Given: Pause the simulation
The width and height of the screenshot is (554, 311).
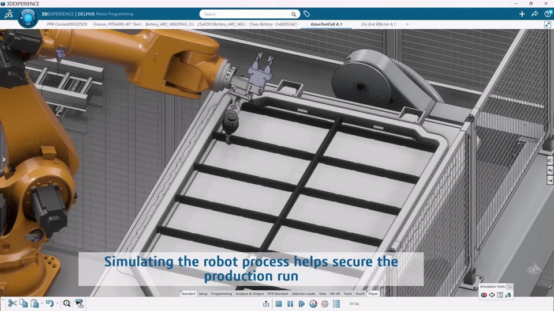Looking at the screenshot, I should pos(290,304).
